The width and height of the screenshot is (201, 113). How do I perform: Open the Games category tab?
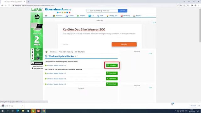point(69,16)
